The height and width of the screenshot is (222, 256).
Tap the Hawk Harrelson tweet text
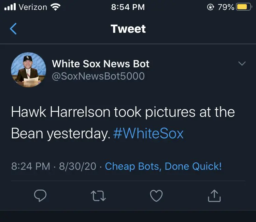coord(123,113)
